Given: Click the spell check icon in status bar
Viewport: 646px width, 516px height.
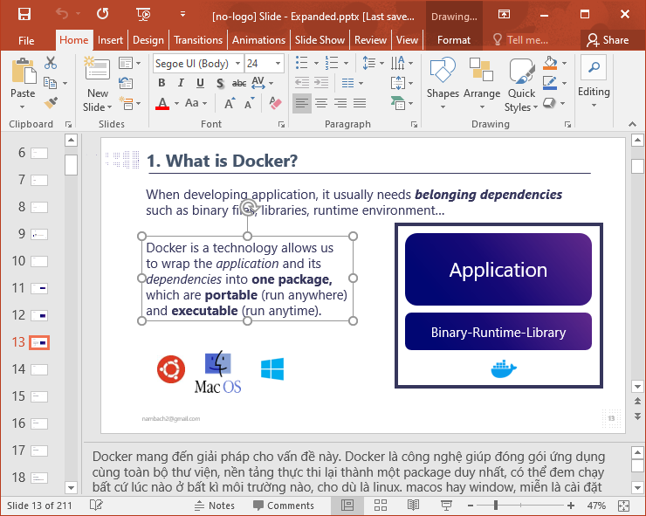Looking at the screenshot, I should [96, 505].
